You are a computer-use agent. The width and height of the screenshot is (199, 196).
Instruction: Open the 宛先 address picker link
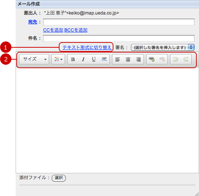[33, 22]
